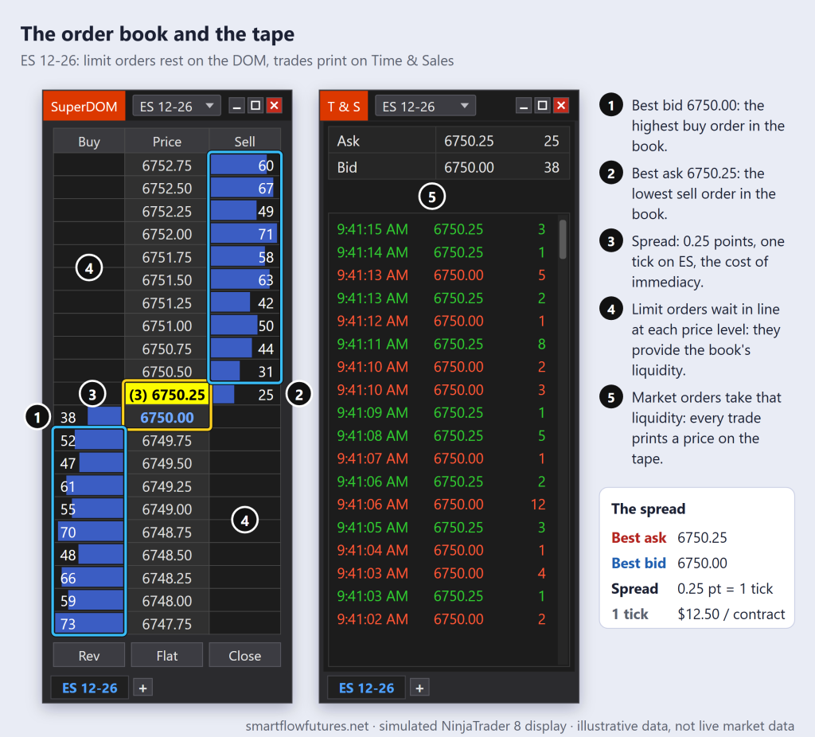Select the 9:41:12 AM trade row
This screenshot has width=815, height=737.
click(443, 321)
